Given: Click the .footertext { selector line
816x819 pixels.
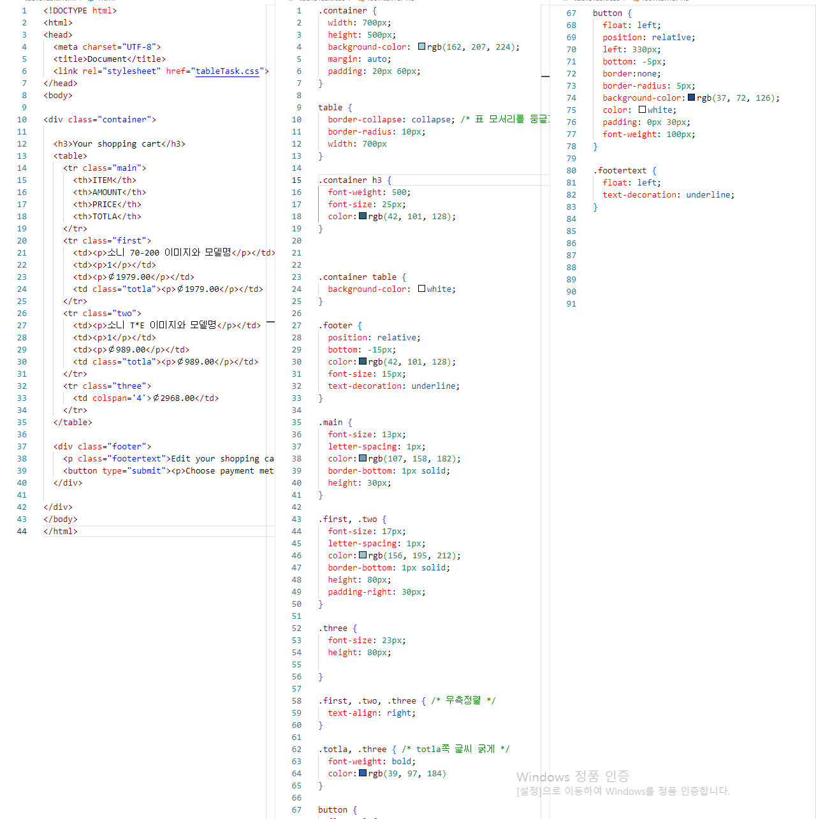Looking at the screenshot, I should coord(625,171).
